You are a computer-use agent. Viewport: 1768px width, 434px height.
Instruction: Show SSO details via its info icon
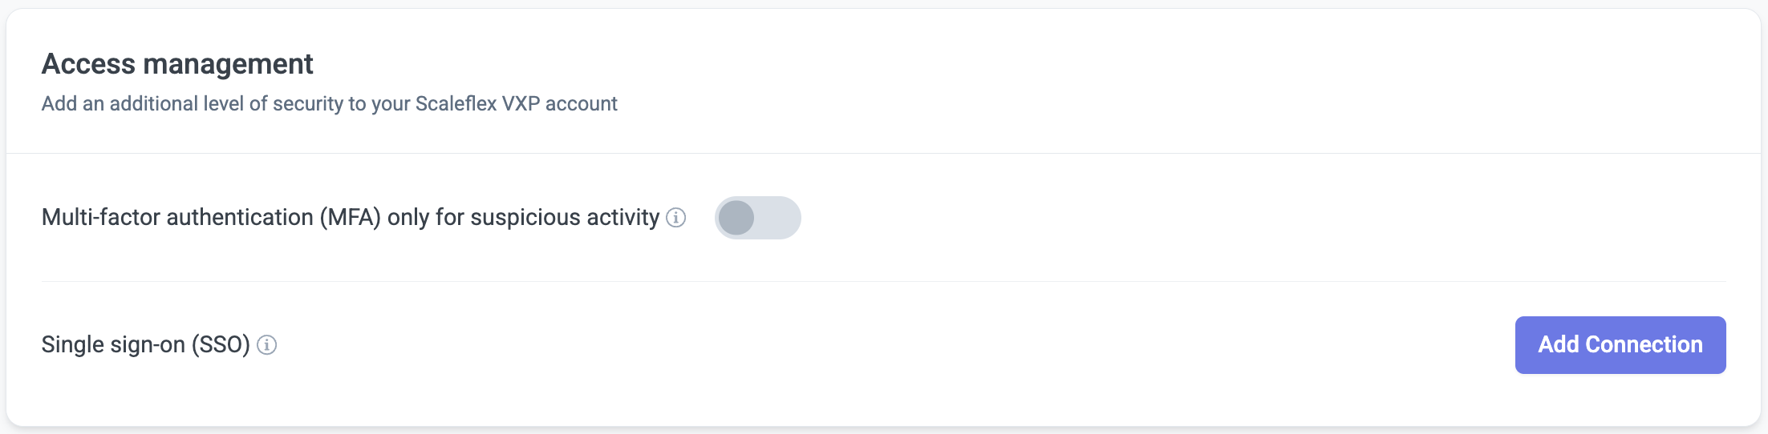pyautogui.click(x=267, y=345)
